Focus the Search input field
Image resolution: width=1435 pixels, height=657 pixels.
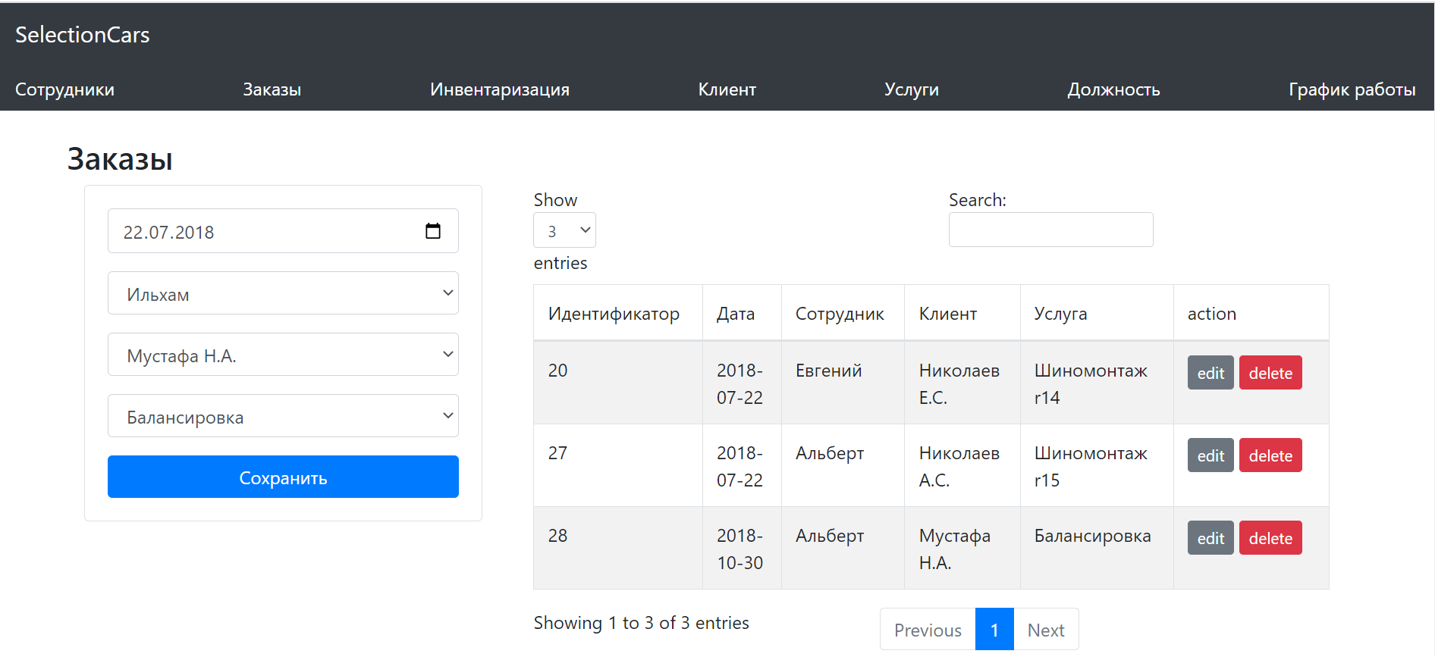pyautogui.click(x=1050, y=230)
